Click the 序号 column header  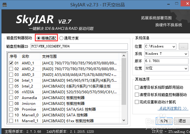(x=14, y=57)
